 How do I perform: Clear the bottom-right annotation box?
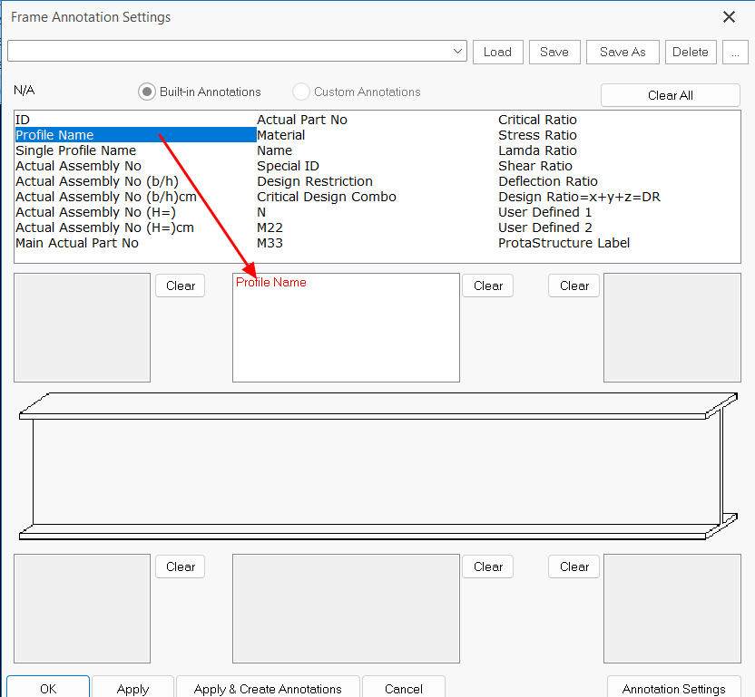574,566
